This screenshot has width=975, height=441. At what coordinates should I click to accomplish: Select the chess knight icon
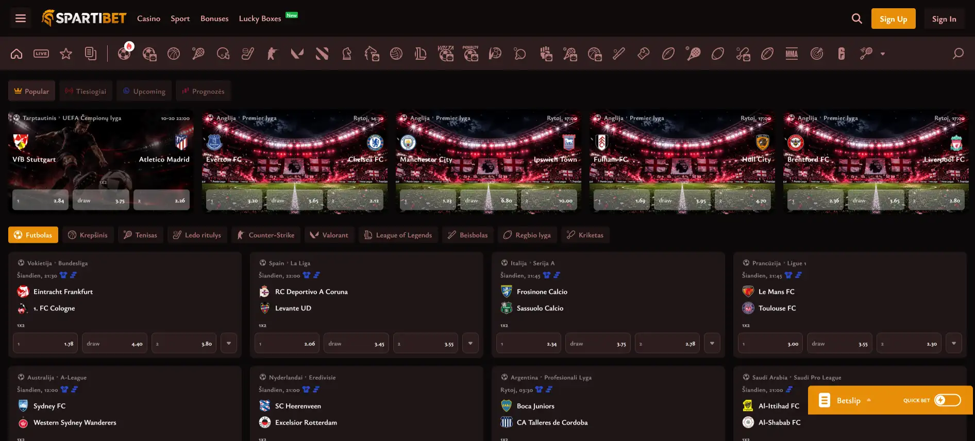(347, 54)
